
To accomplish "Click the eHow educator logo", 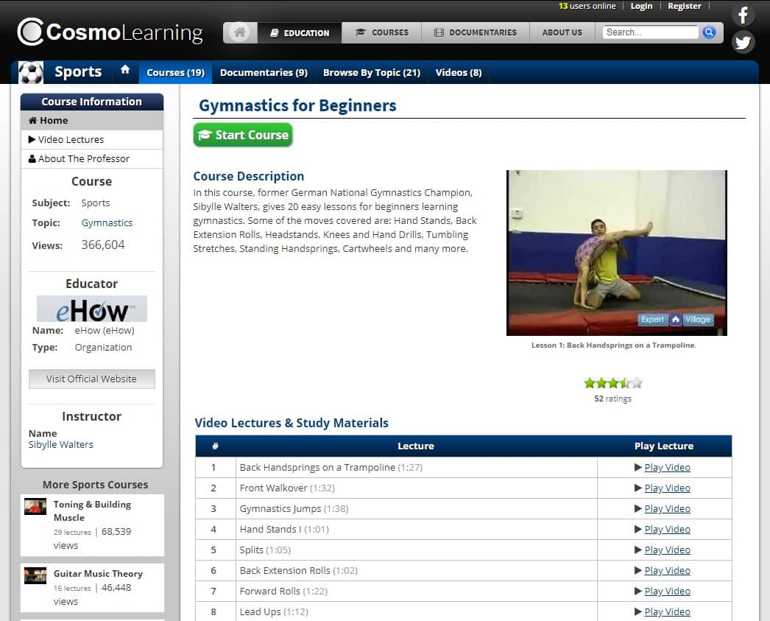I will click(91, 309).
